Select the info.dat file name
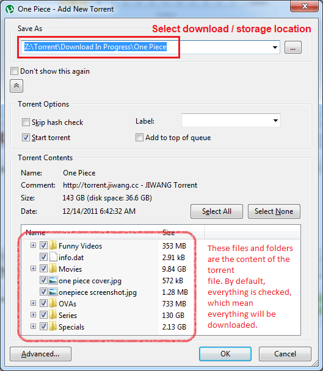 pos(71,258)
